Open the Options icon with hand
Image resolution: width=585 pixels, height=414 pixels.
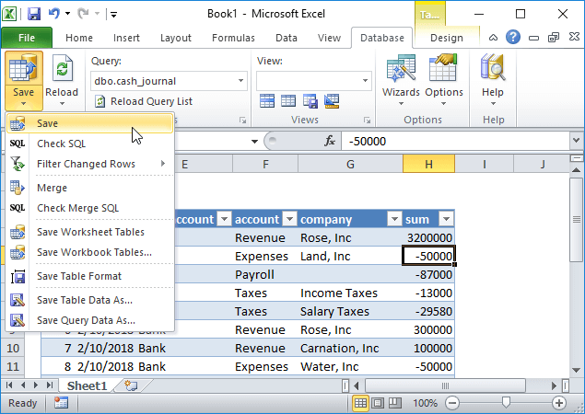(x=443, y=68)
